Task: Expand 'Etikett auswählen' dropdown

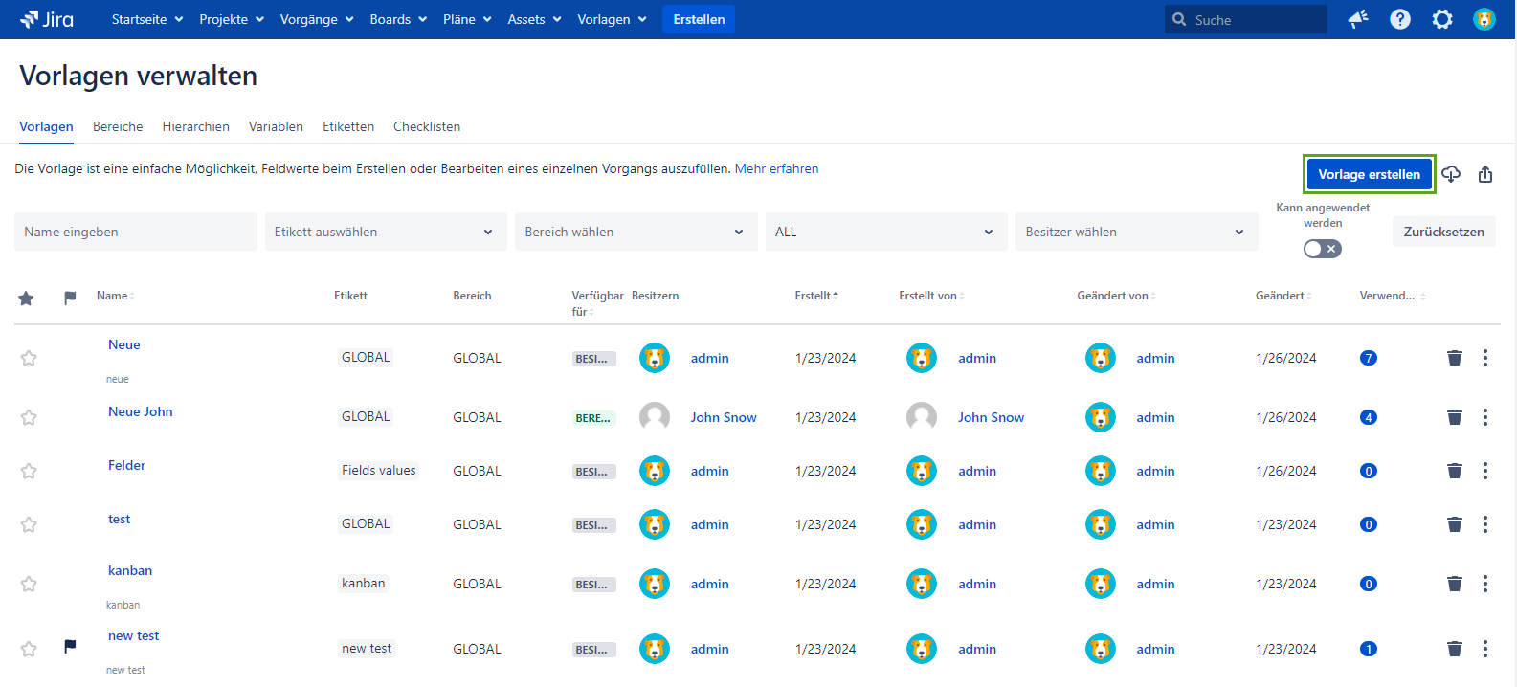Action: (385, 232)
